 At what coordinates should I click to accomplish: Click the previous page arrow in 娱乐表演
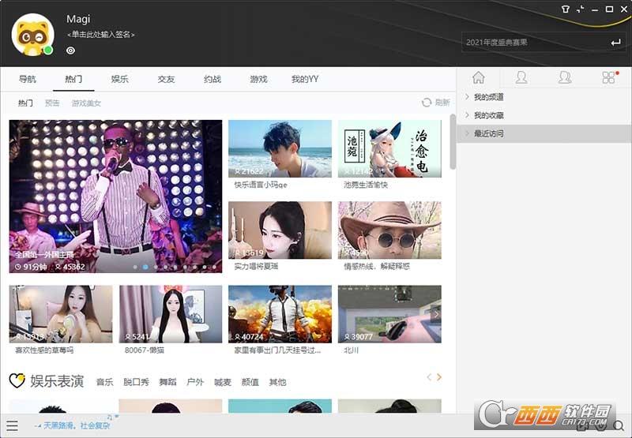click(429, 377)
